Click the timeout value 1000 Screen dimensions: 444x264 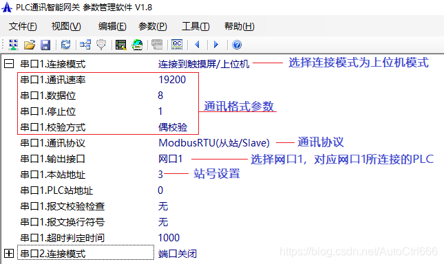point(169,238)
